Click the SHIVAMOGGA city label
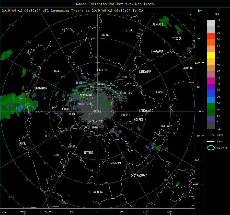 point(96,192)
